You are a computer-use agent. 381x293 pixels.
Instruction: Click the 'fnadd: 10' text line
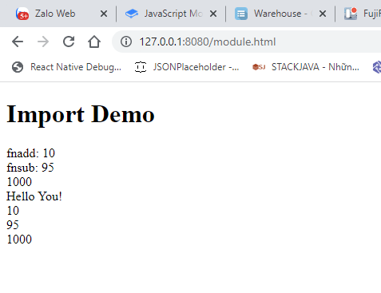(31, 153)
